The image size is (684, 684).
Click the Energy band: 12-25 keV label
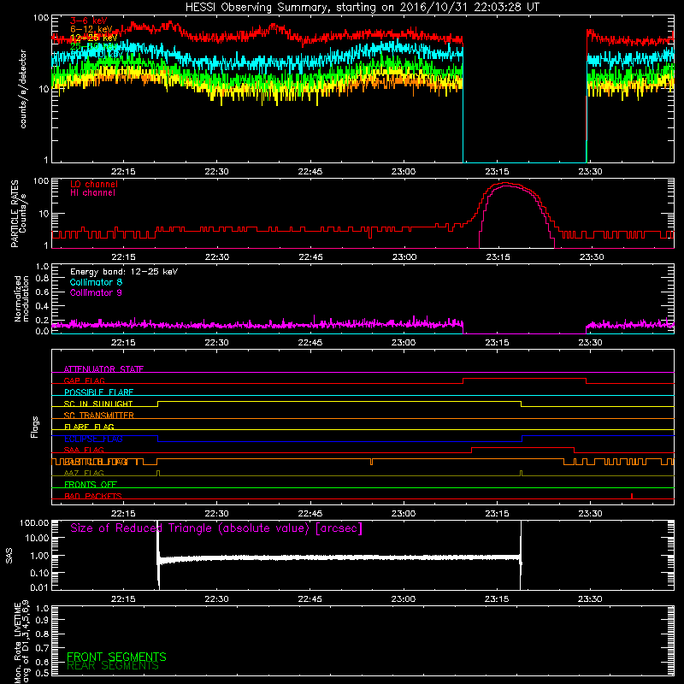[124, 272]
